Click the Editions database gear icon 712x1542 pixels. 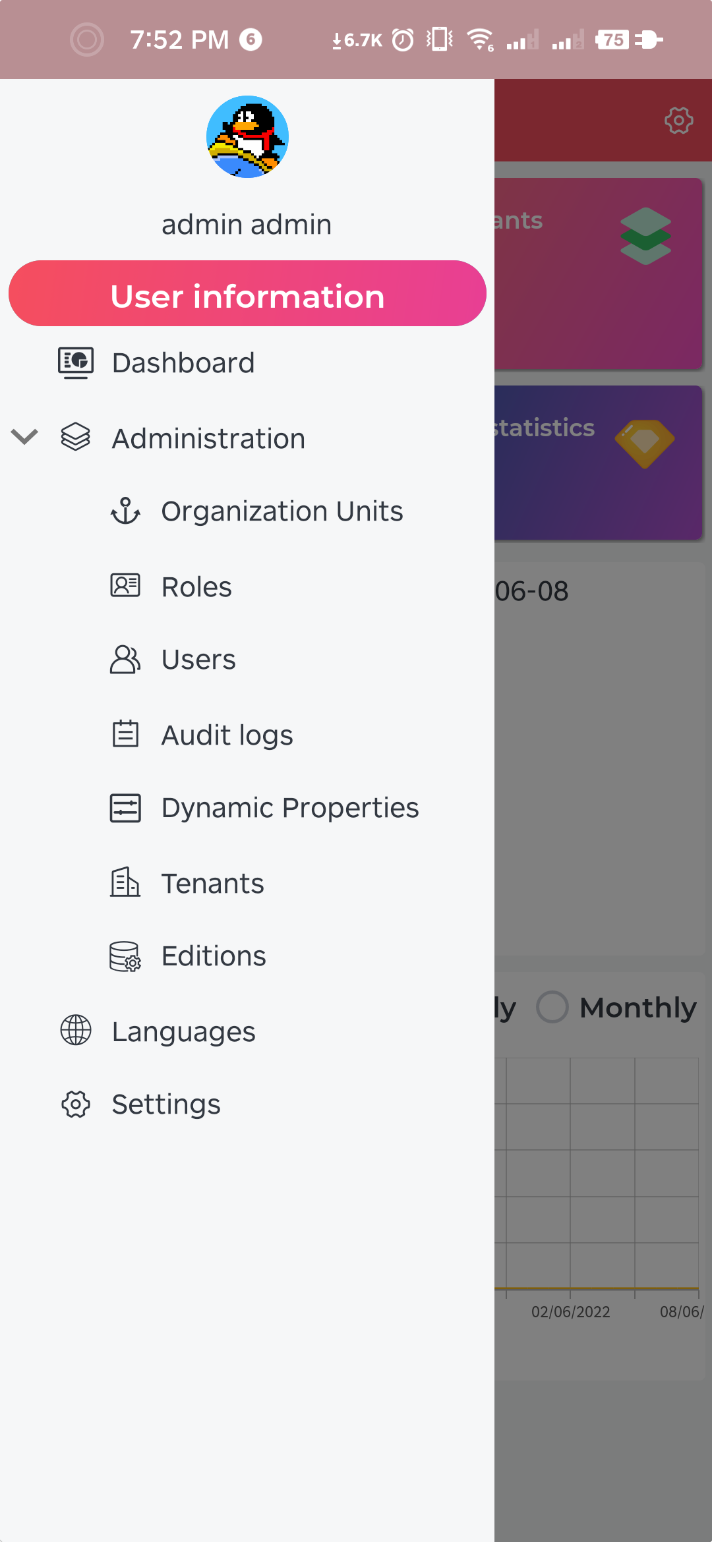[x=125, y=956]
